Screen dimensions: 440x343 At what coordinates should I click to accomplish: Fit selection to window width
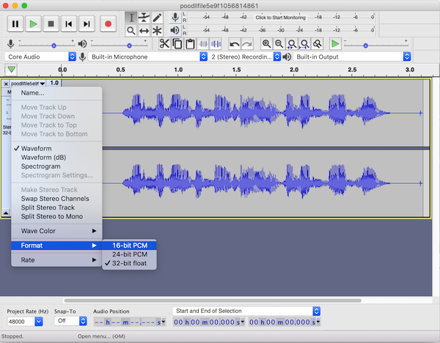click(x=292, y=44)
